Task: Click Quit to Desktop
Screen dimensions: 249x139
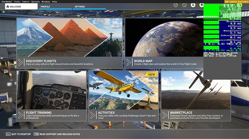Action: coord(18,134)
